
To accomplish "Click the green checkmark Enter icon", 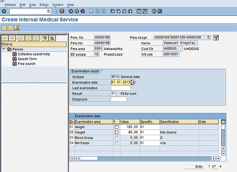I will (x=4, y=11).
